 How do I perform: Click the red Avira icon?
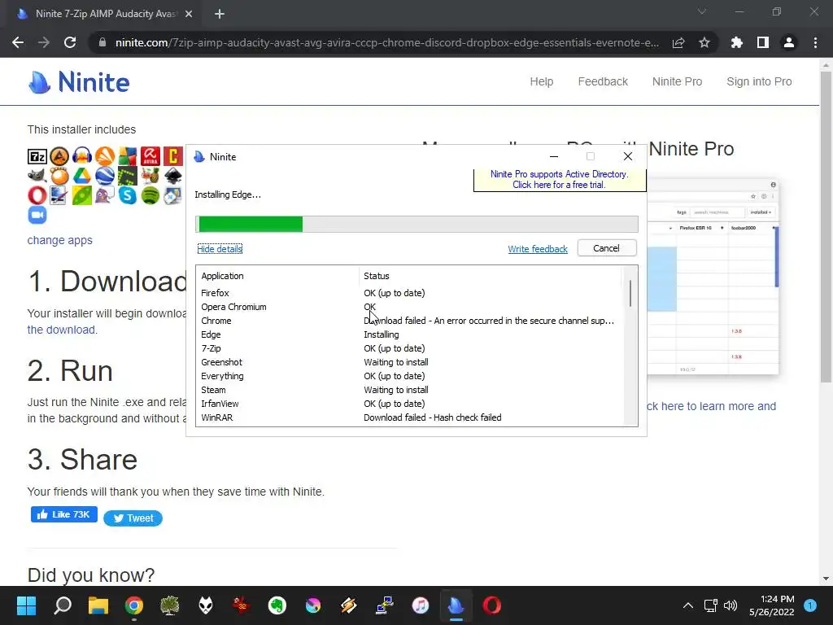click(150, 156)
